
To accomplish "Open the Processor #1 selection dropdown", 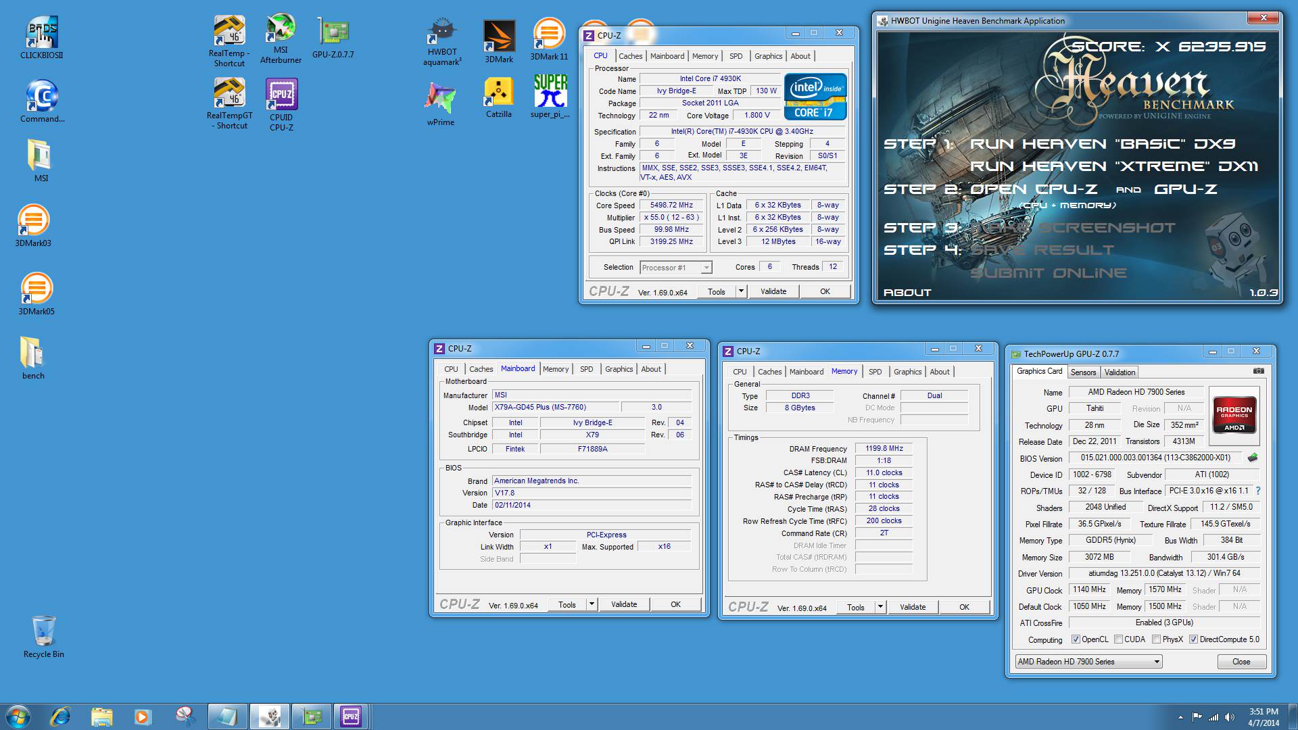I will point(676,268).
